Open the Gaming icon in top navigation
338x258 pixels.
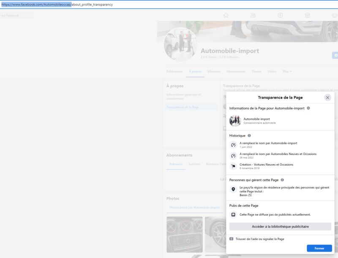tap(334, 15)
